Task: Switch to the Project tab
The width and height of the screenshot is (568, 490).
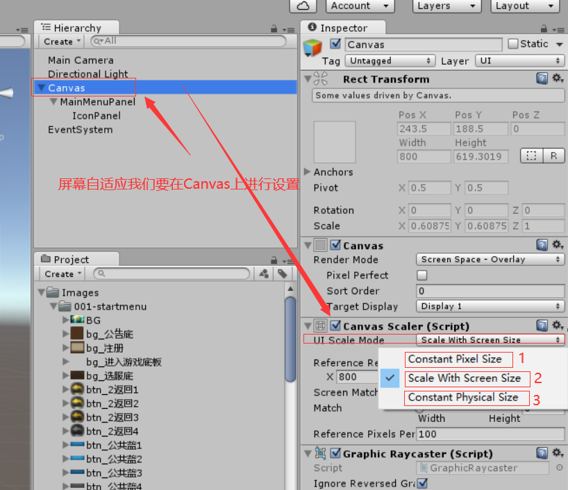Action: click(76, 260)
